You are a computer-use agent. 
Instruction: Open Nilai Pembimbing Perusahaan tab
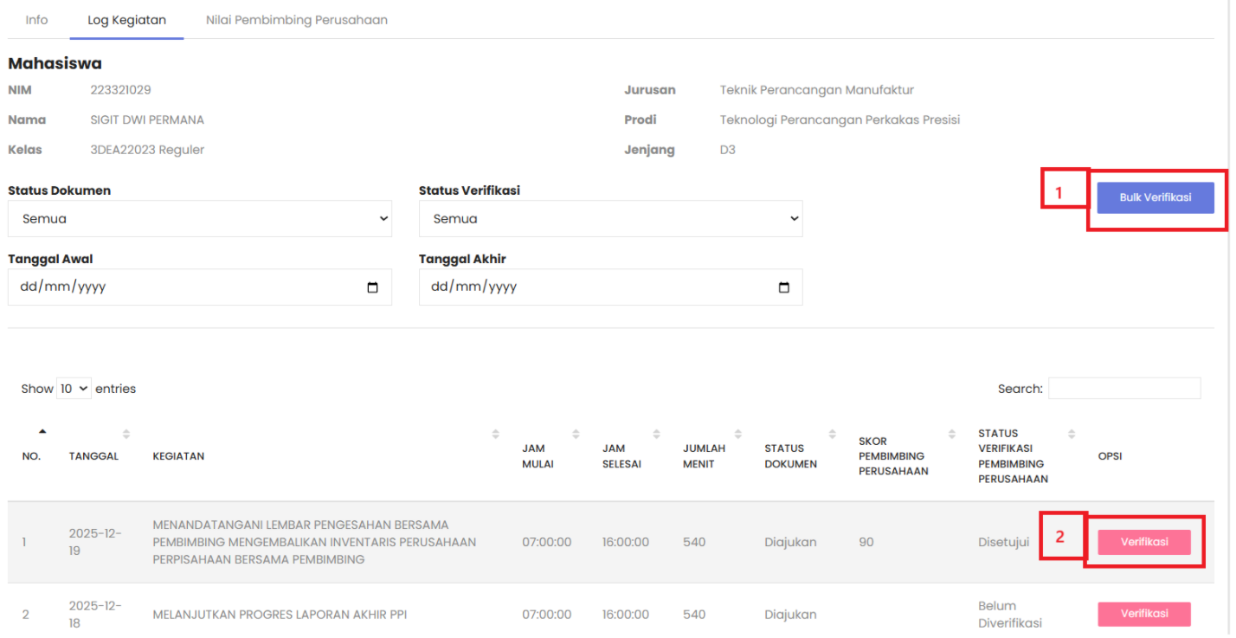pos(296,20)
